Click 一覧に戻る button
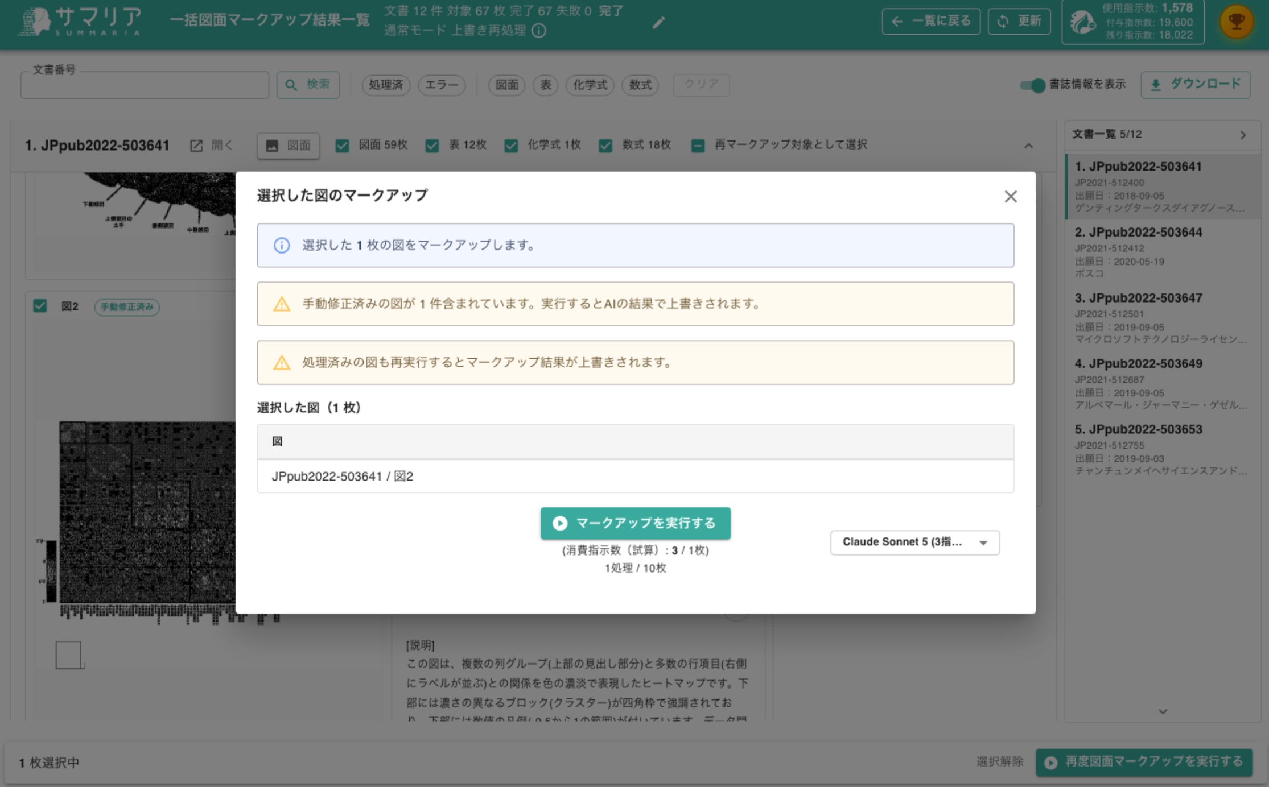Screen dimensions: 1269x787 931,22
